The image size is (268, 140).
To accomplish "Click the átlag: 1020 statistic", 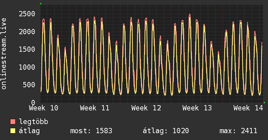I will (x=166, y=131).
